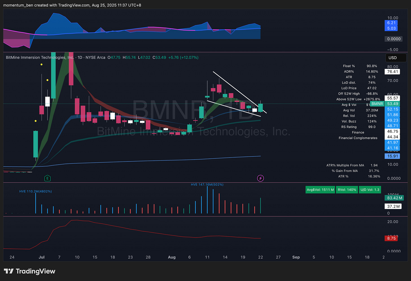
Task: Click the % Gain From MA 31.7% row
Action: (355, 171)
